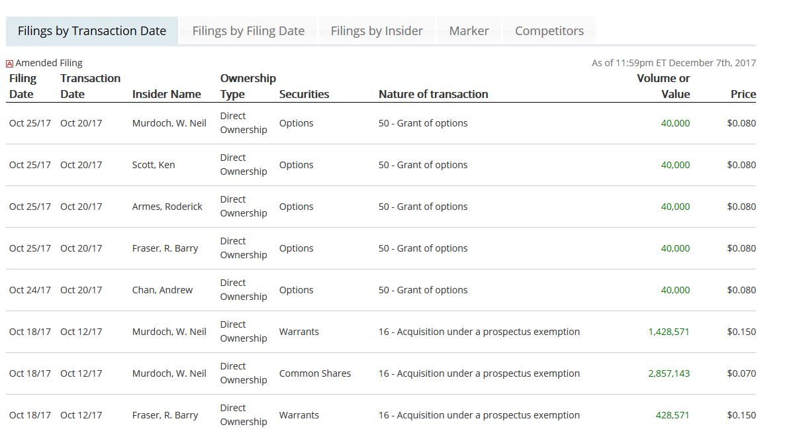
Task: Click the Insider Name column header
Action: pyautogui.click(x=167, y=94)
